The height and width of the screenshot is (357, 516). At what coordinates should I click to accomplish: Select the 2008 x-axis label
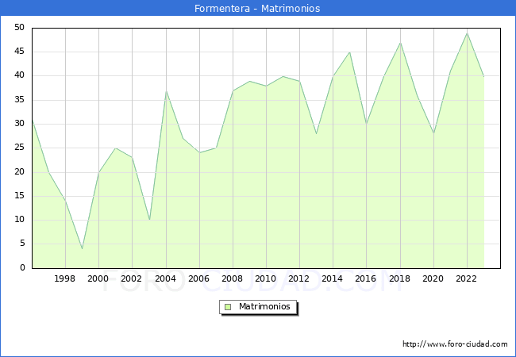click(233, 278)
